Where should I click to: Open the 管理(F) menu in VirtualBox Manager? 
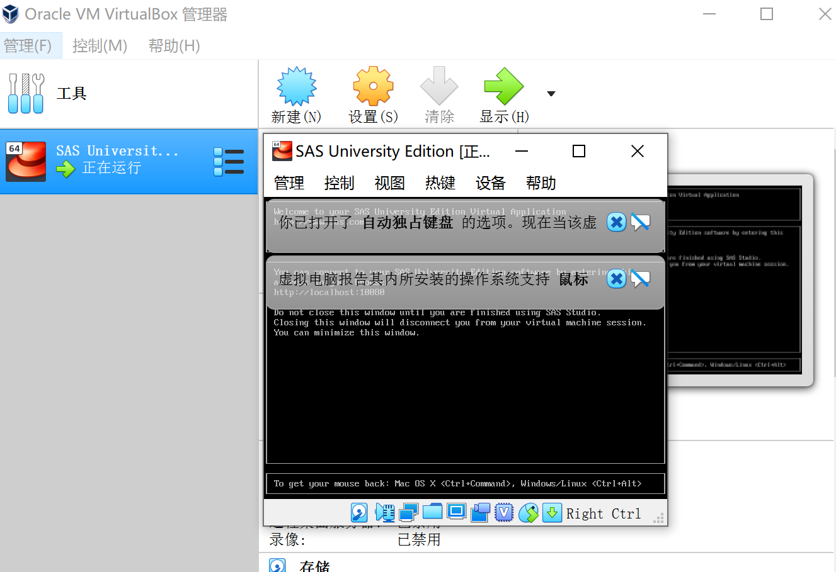pyautogui.click(x=28, y=46)
